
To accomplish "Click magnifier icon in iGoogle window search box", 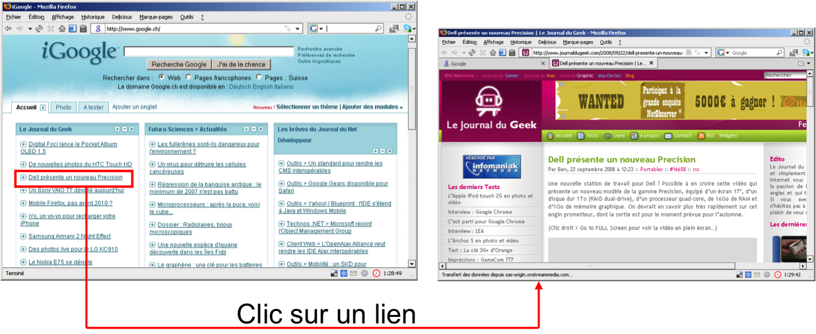I will (x=378, y=29).
